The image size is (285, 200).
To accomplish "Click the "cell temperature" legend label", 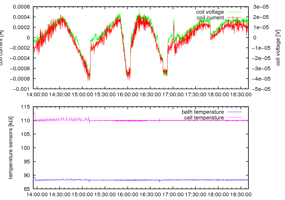I will point(204,118).
